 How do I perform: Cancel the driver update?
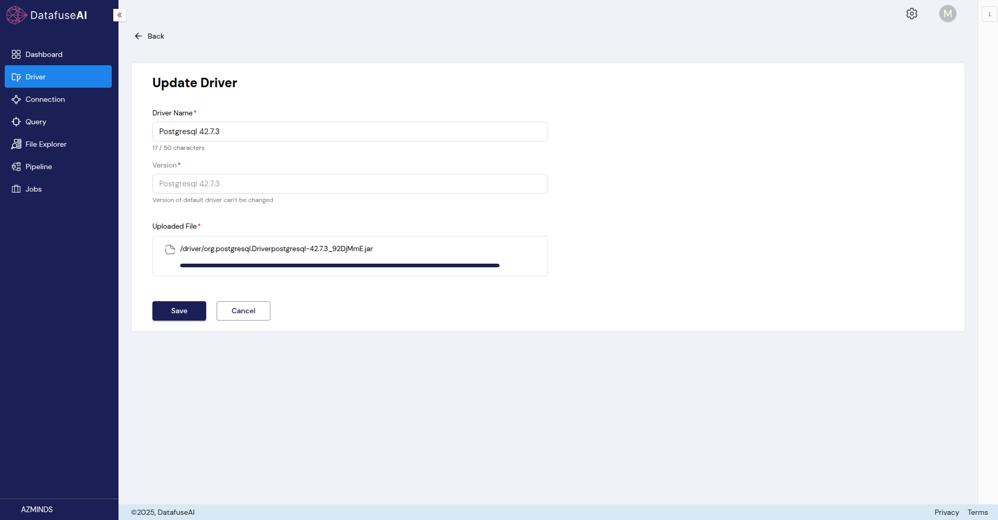(x=243, y=311)
